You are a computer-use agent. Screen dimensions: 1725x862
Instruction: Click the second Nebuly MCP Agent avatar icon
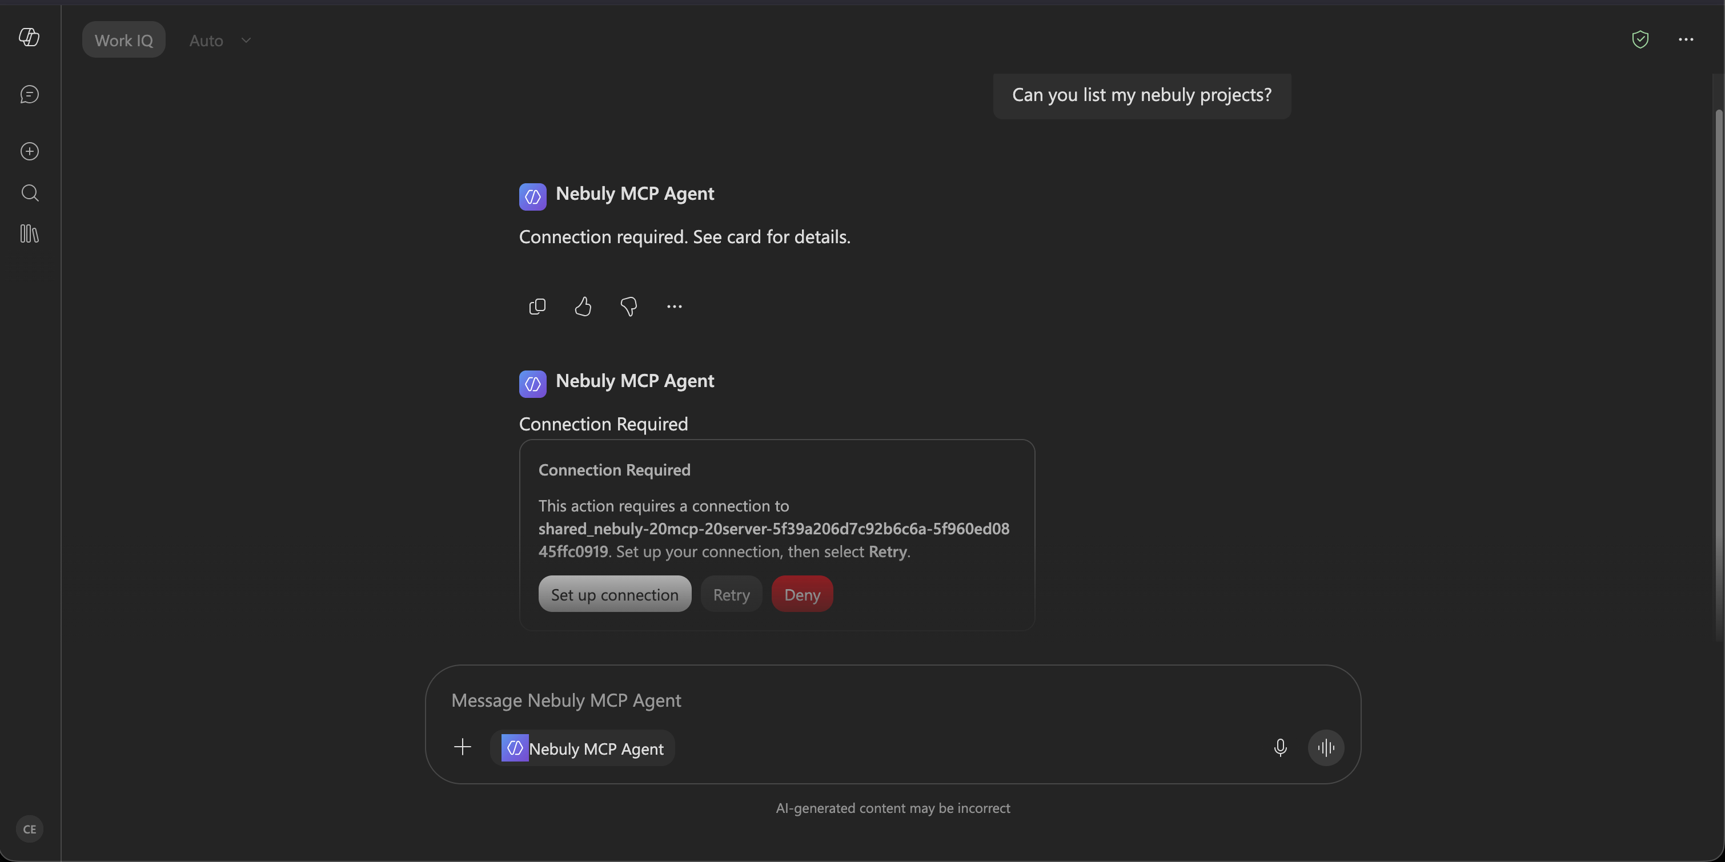(532, 384)
